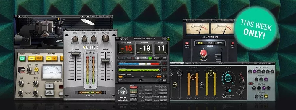Click the Punch knob on Center
This screenshot has width=296, height=110.
(94, 39)
